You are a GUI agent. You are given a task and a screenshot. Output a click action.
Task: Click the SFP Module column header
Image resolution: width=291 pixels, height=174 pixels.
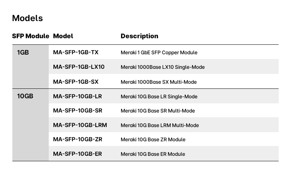coord(31,36)
